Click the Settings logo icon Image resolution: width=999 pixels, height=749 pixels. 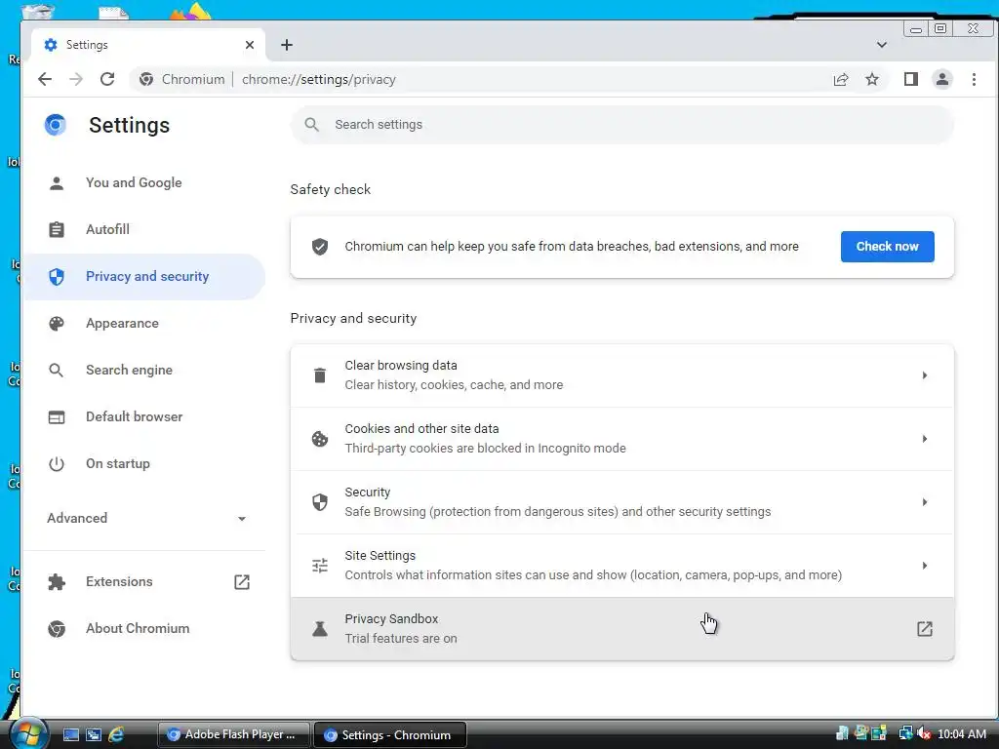[x=56, y=125]
